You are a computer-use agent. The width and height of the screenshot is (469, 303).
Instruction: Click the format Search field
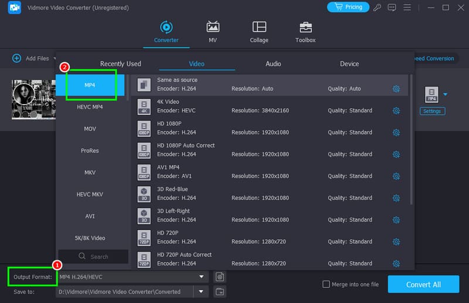93,256
